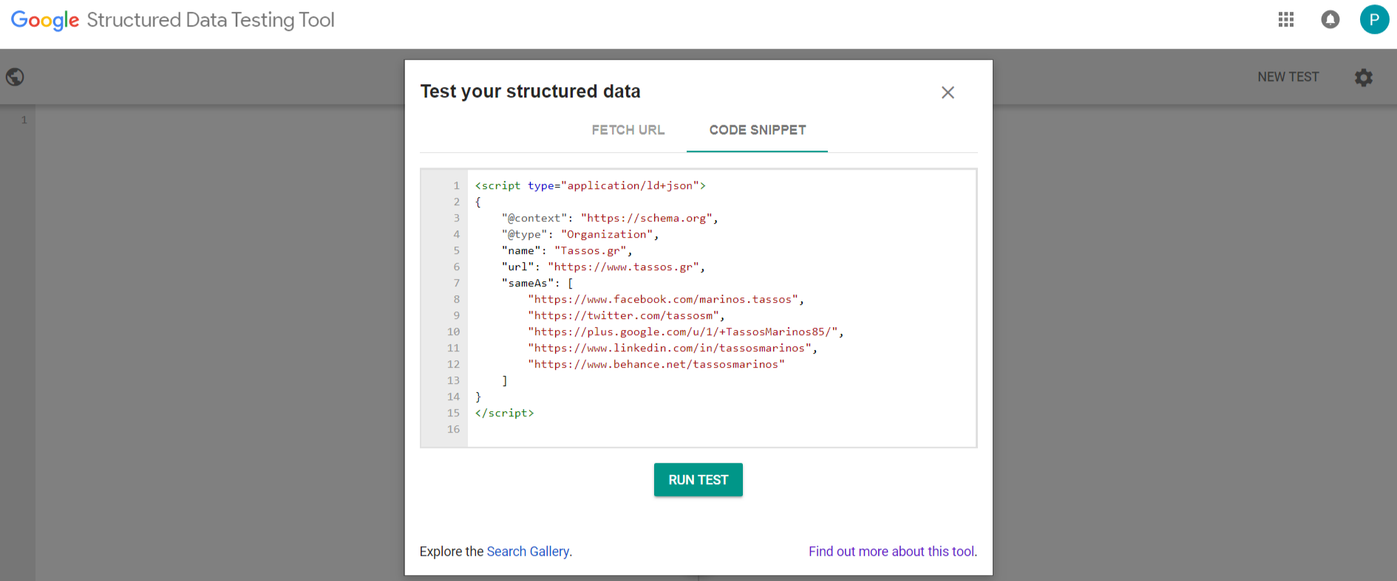The height and width of the screenshot is (581, 1397).
Task: Click the Structured Data Testing Tool title
Action: [211, 20]
